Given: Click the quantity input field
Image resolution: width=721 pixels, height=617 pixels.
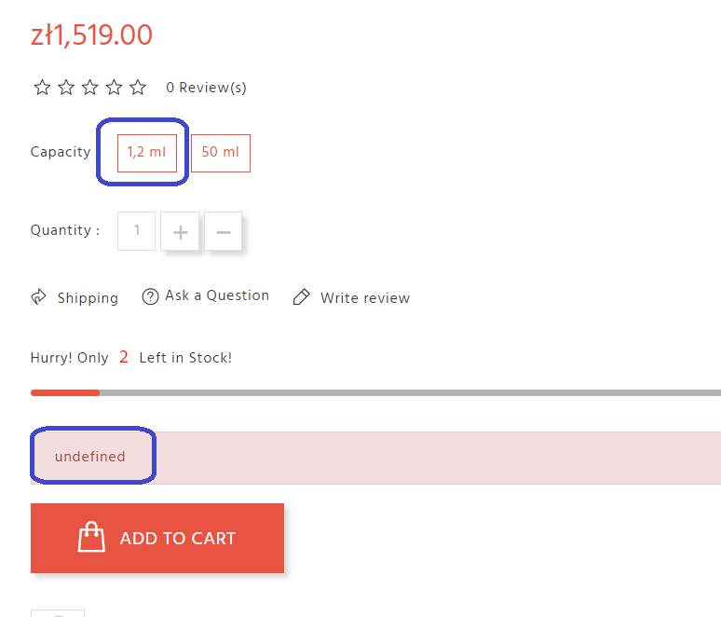Looking at the screenshot, I should (x=137, y=231).
